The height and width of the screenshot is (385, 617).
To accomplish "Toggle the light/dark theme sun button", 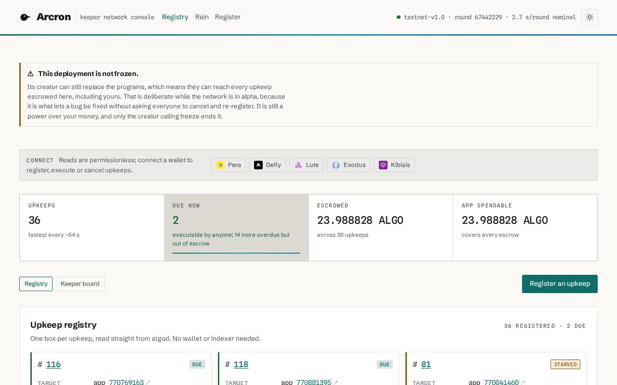I will point(590,17).
